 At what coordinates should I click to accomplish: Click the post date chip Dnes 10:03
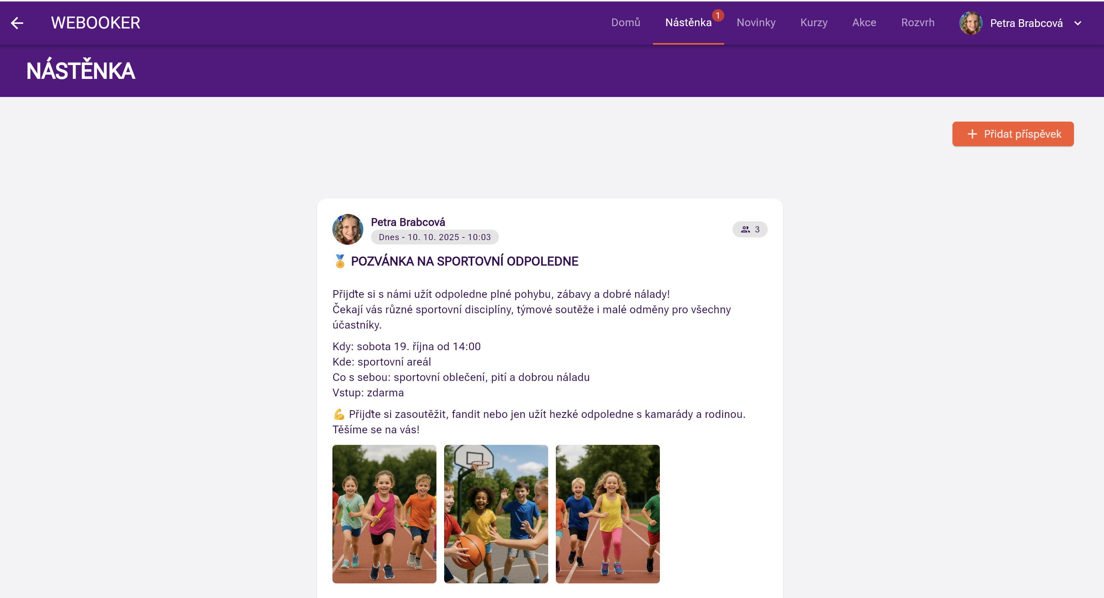point(434,237)
